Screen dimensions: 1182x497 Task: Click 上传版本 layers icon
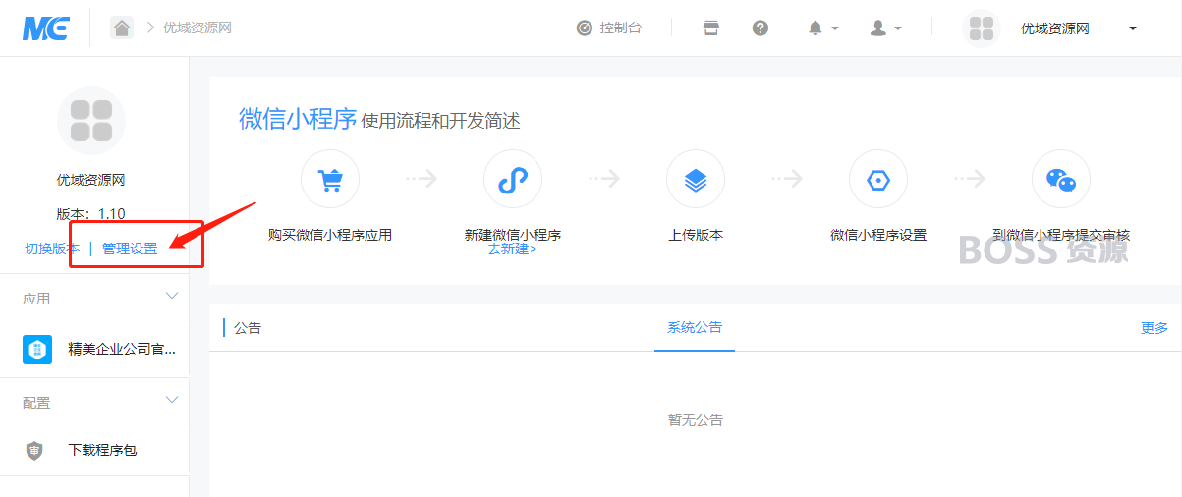click(x=696, y=180)
